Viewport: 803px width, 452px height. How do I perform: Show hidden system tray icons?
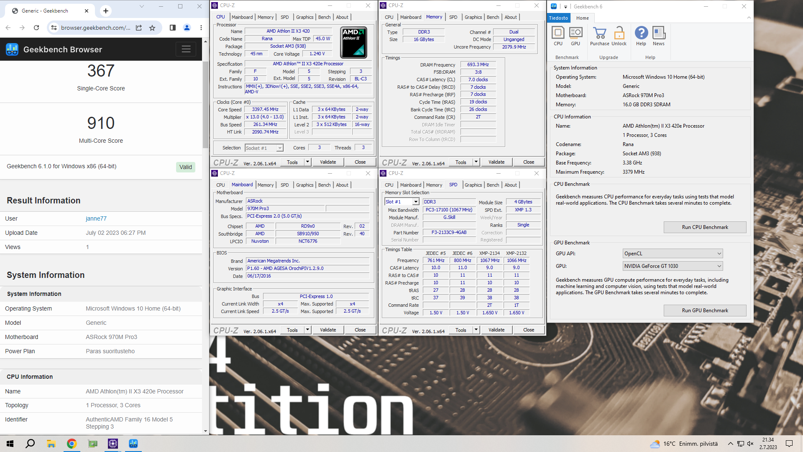[x=730, y=444]
